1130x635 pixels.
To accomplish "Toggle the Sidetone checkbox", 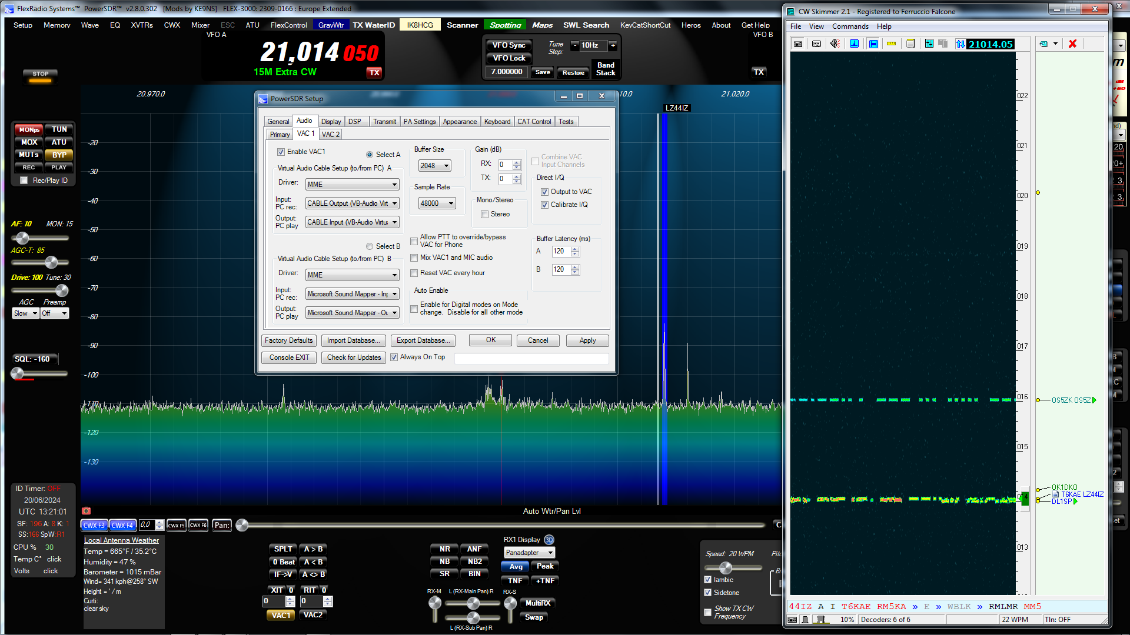I will [708, 593].
